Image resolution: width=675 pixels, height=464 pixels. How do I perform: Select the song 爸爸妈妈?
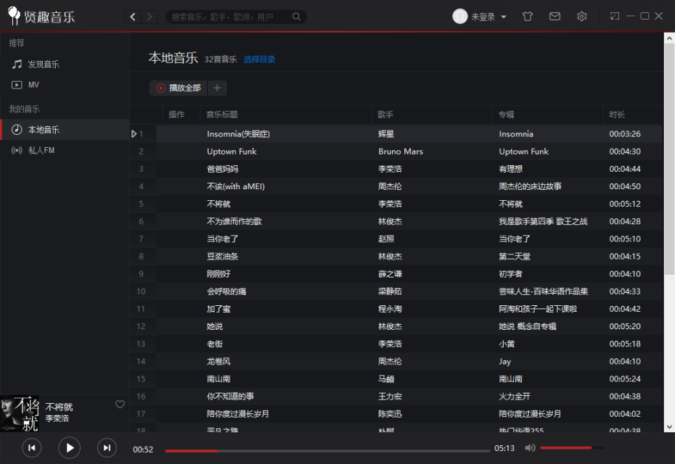[222, 169]
